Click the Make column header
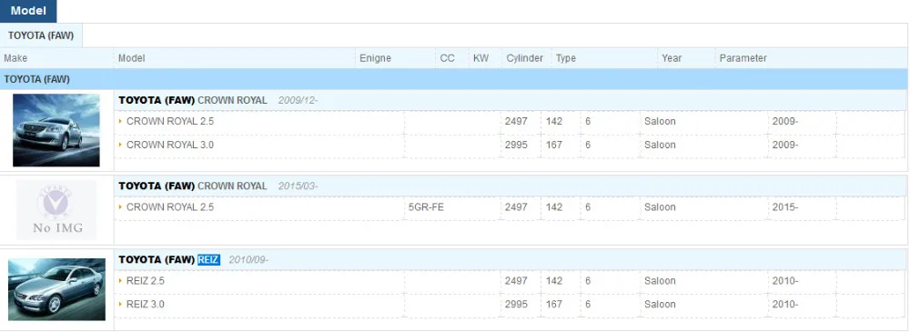 point(15,58)
